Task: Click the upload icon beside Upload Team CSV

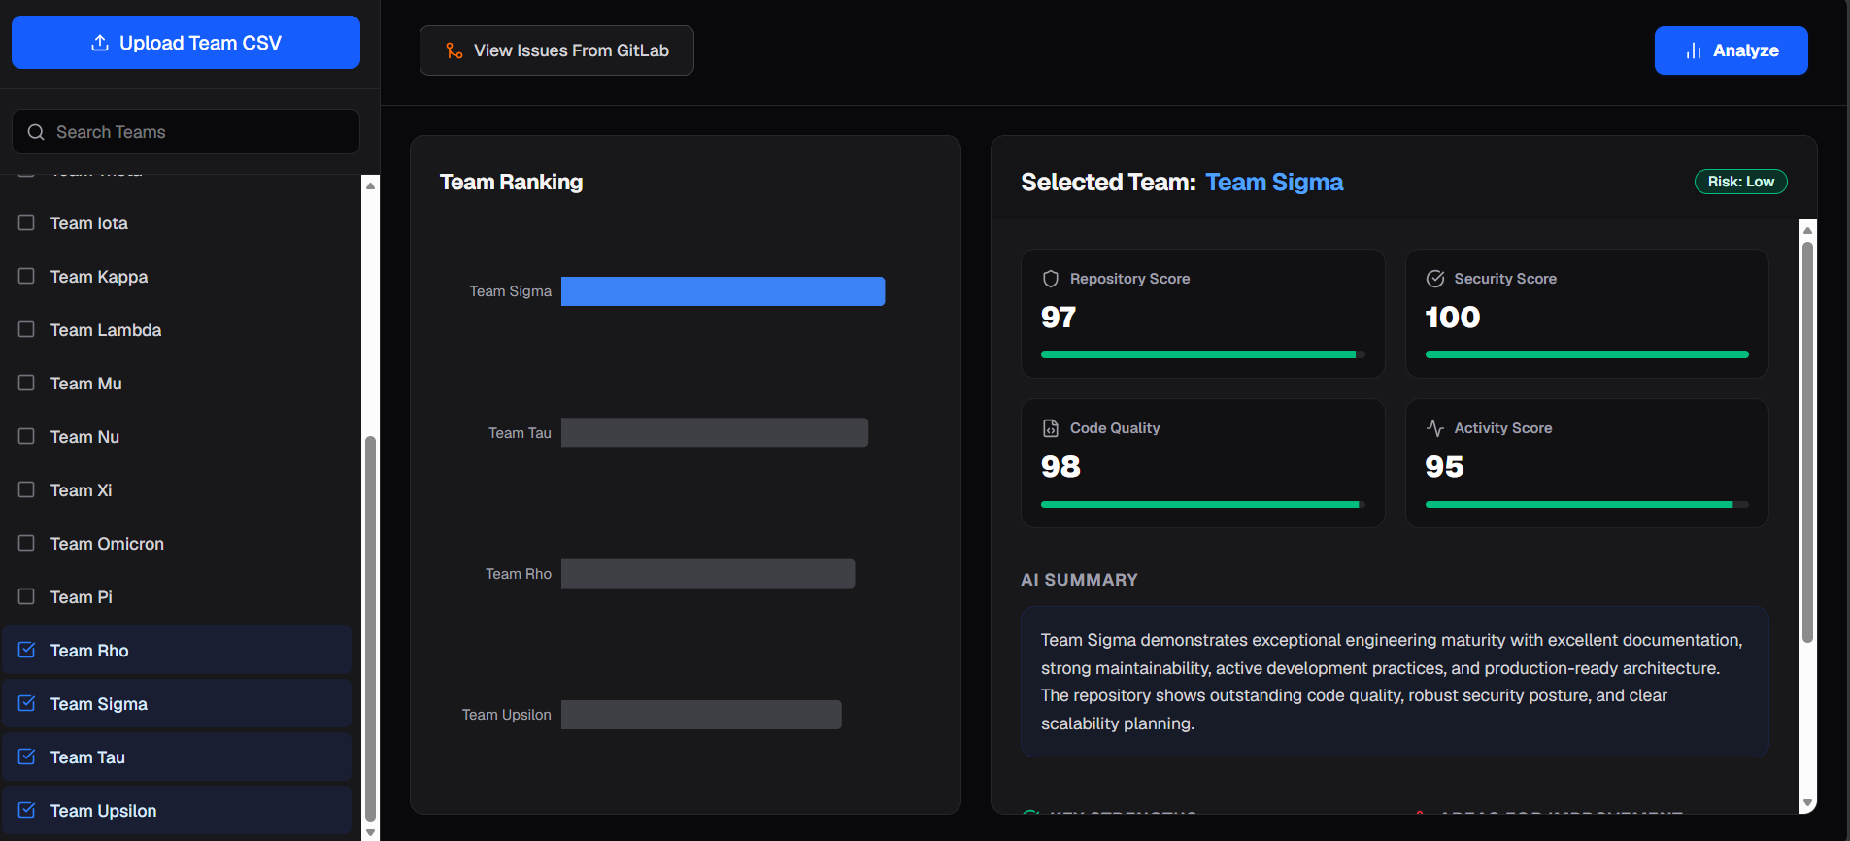Action: pyautogui.click(x=99, y=43)
